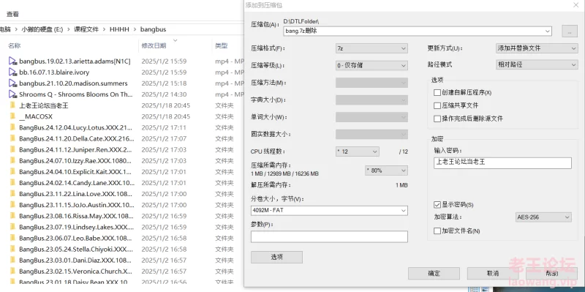Click the Shrooms Q video file icon
Image resolution: width=585 pixels, height=292 pixels.
pos(12,94)
